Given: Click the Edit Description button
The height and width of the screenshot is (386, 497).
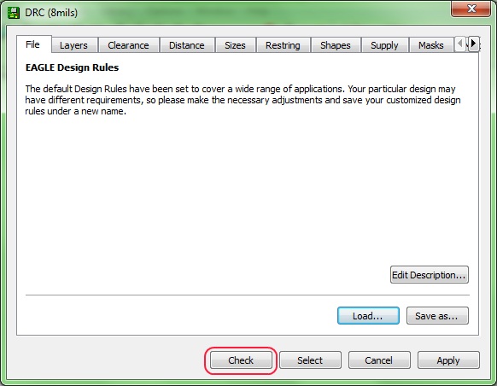Looking at the screenshot, I should [430, 275].
